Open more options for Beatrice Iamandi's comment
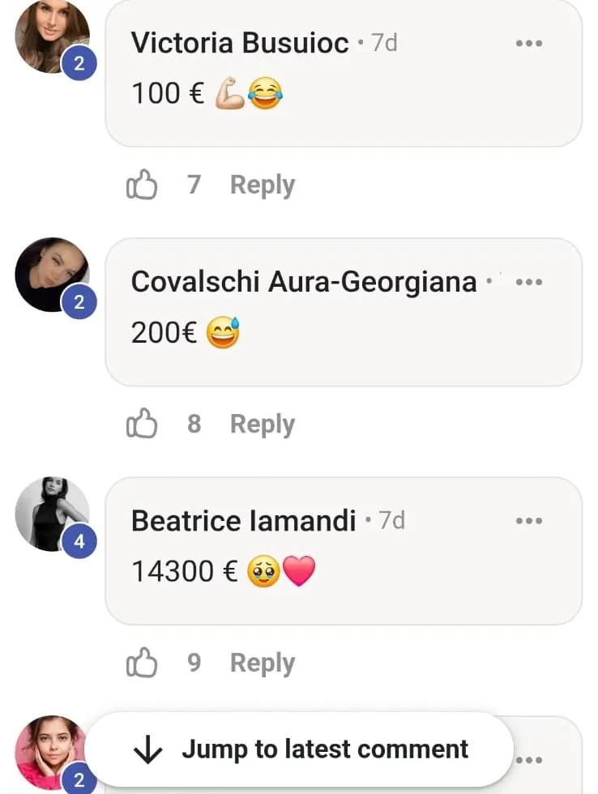 click(x=529, y=521)
